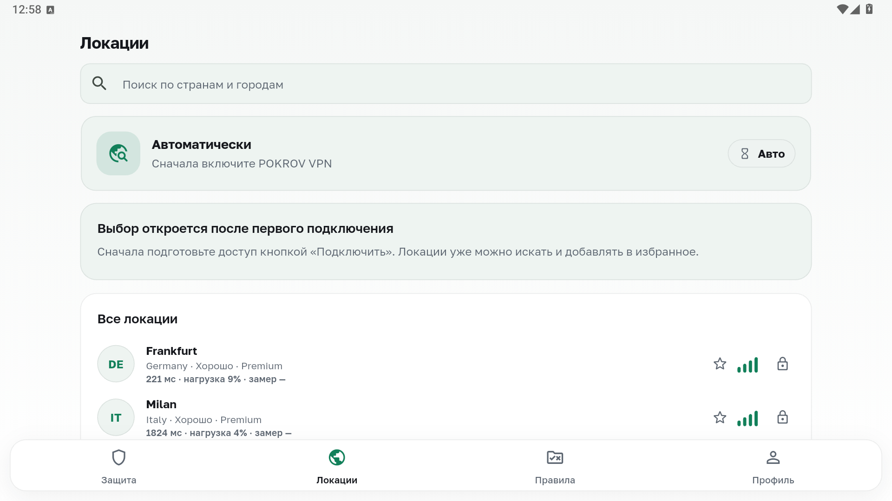Open the Frankfurt location row

click(446, 364)
